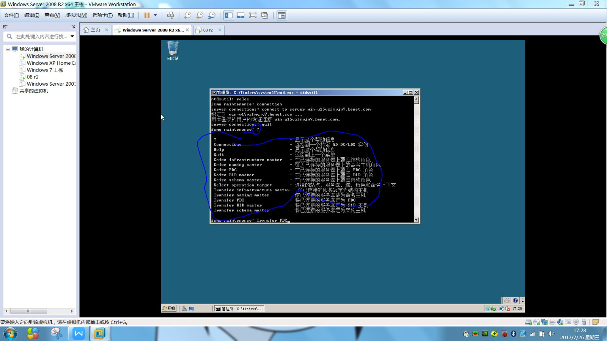Viewport: 607px width, 341px height.
Task: Close the library panel
Action: coord(74,27)
